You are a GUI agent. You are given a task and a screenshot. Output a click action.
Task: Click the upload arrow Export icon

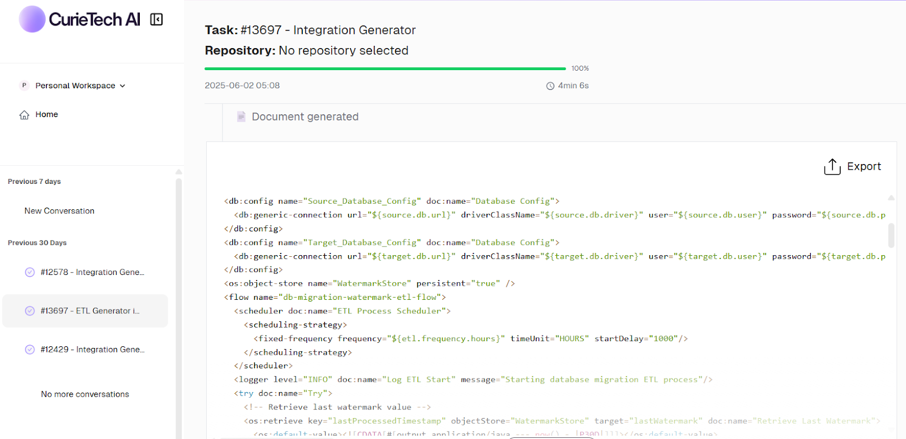coord(832,166)
